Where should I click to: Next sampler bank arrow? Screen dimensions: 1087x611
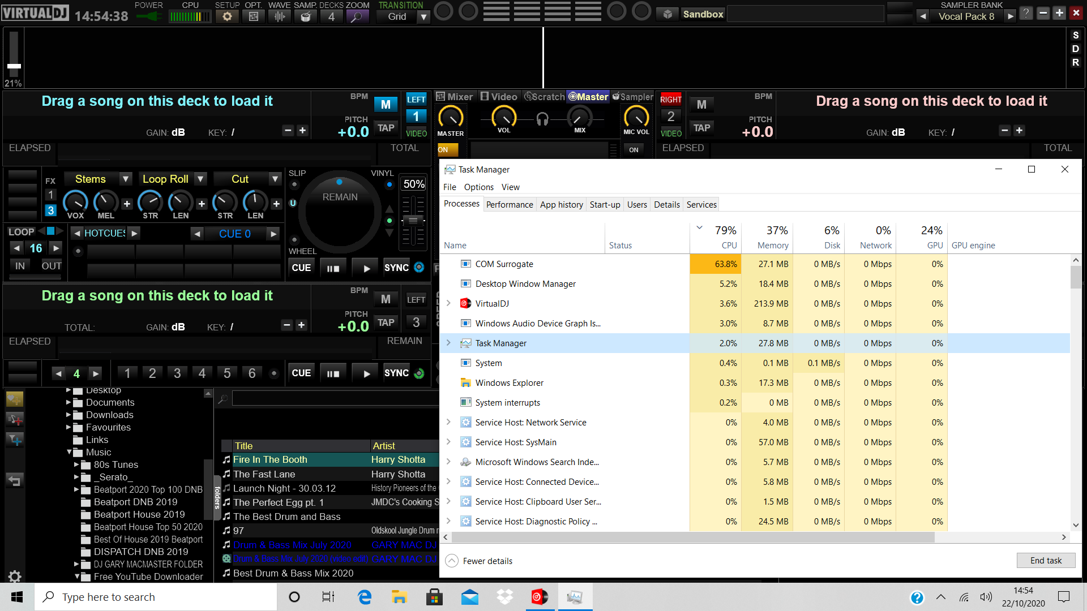click(1011, 16)
